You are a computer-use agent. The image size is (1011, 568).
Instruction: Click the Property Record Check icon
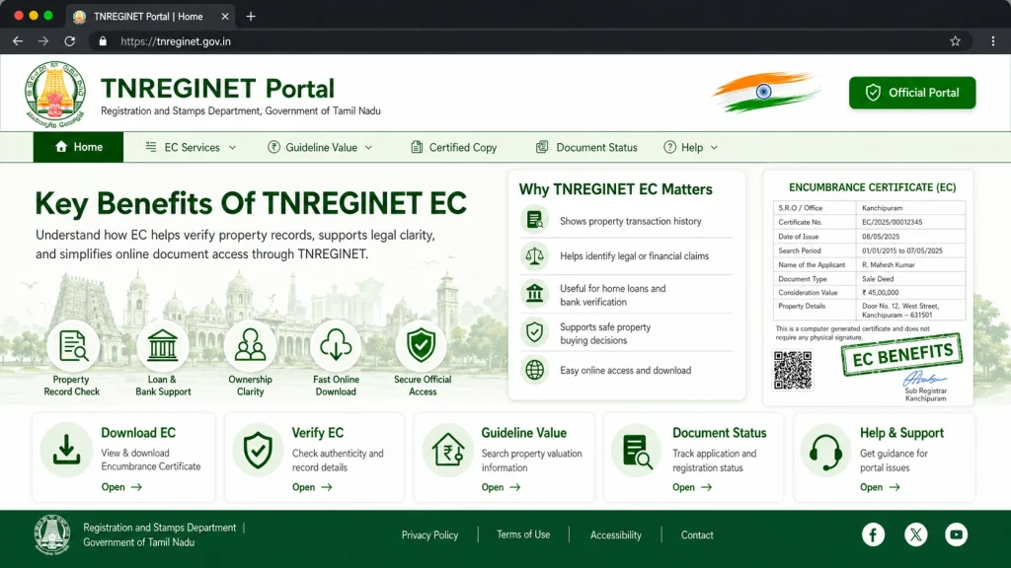tap(73, 346)
